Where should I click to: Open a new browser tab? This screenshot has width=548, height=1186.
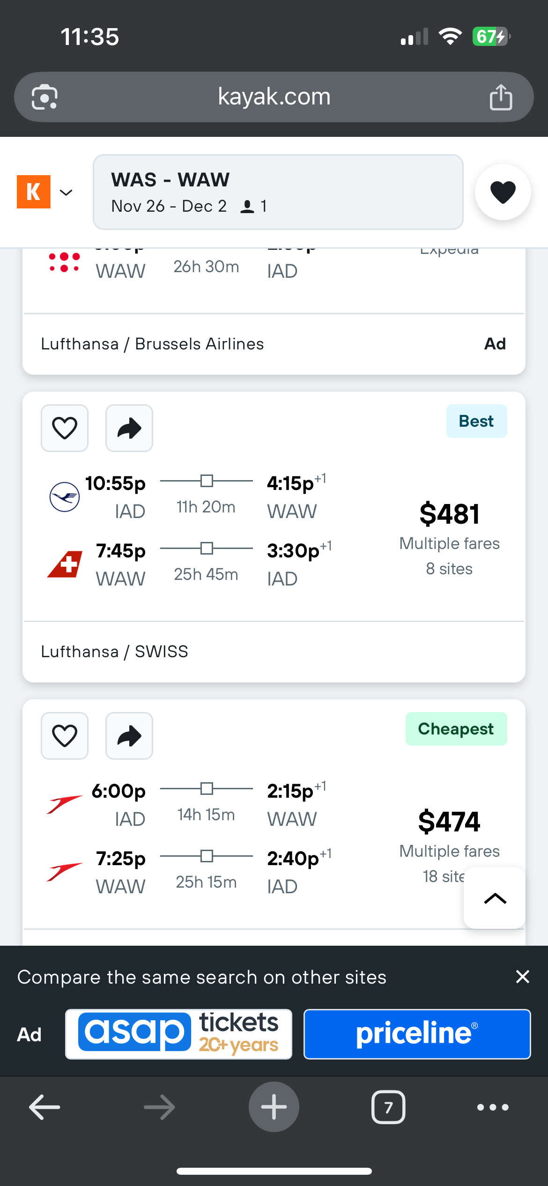(274, 1107)
